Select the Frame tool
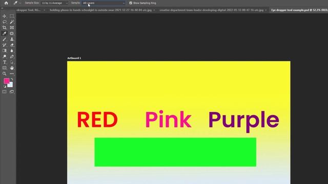 point(12,28)
